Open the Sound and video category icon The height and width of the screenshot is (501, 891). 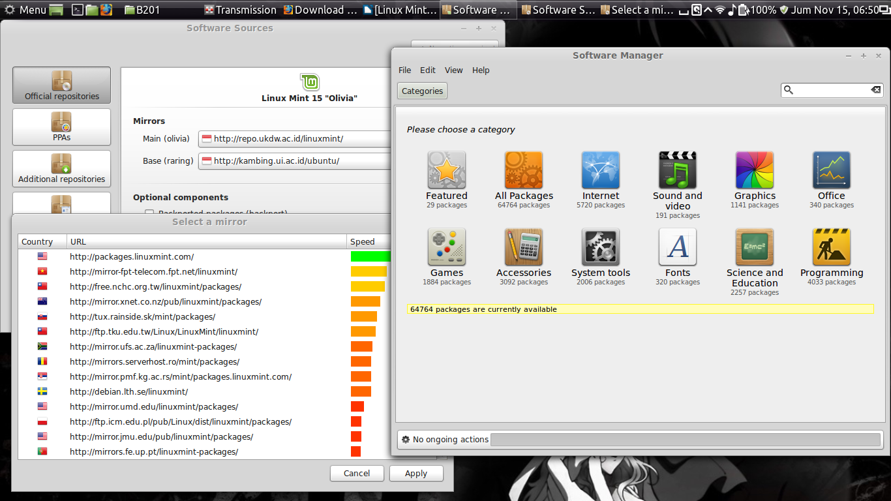point(678,170)
